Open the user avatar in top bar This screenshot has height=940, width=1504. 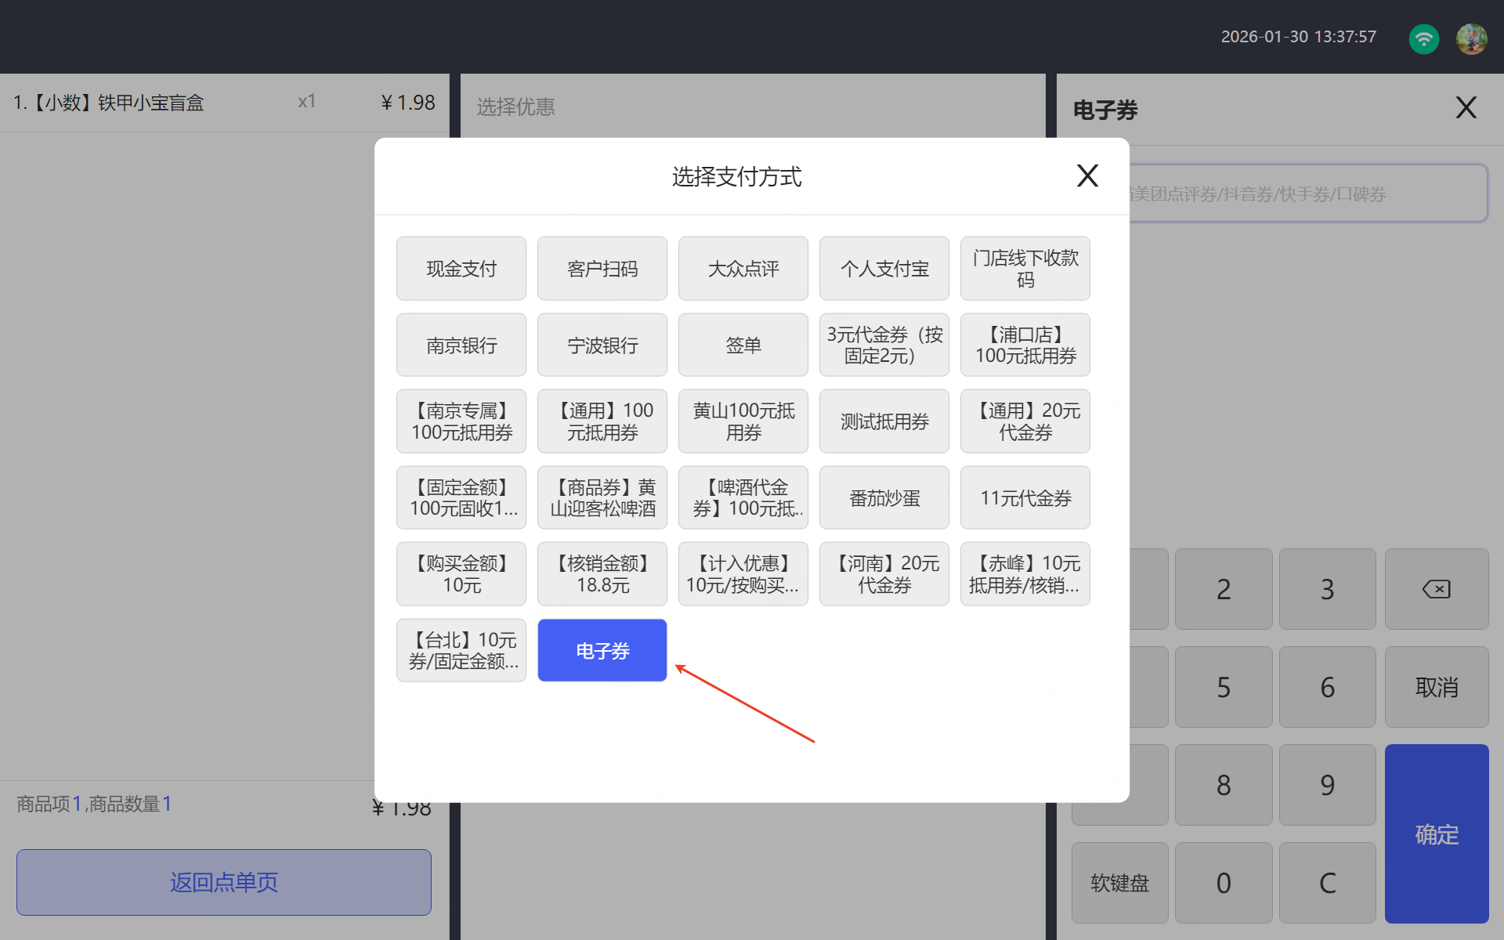[1471, 38]
